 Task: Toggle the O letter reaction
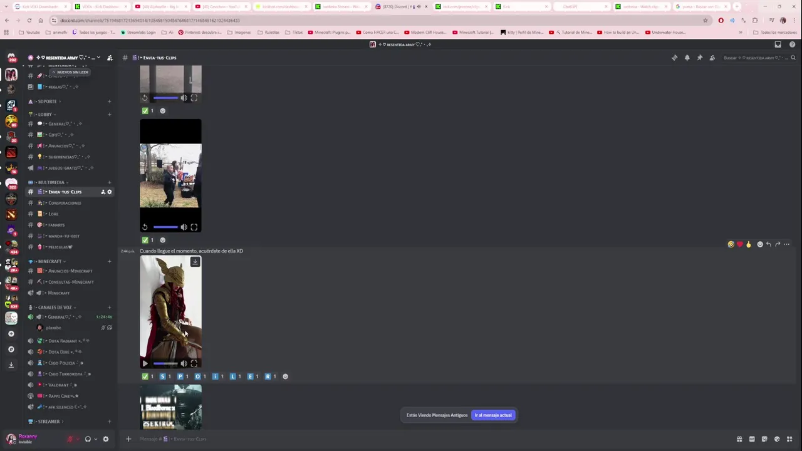(x=200, y=376)
